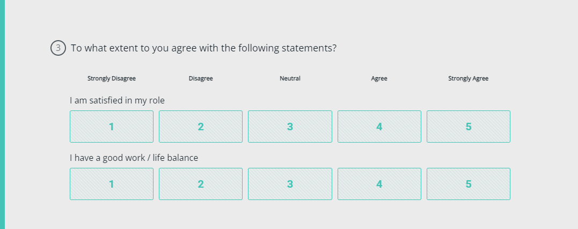Choose 3 for 'I have a good work / life balance'
578x229 pixels.
[x=290, y=184]
